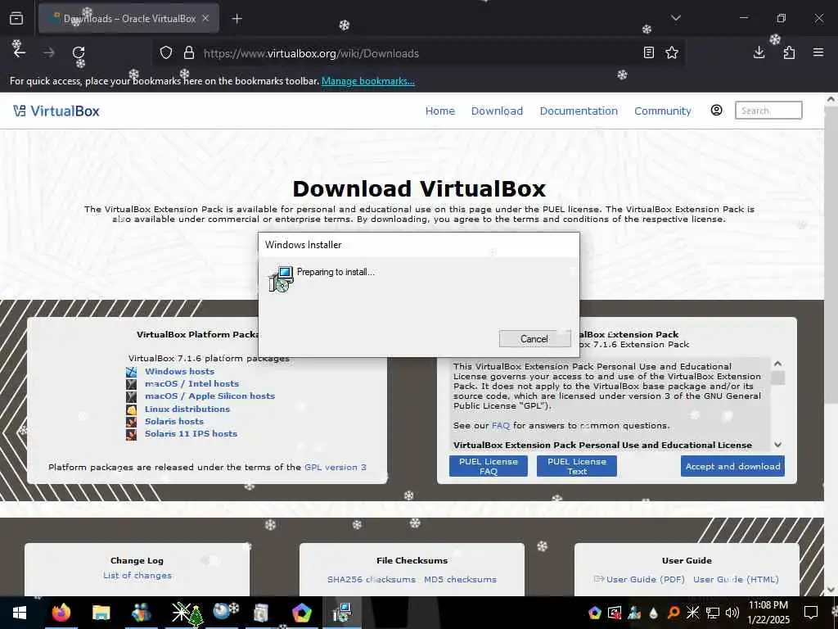Select the Downloads – Oracle VirtualBox tab

click(x=128, y=19)
